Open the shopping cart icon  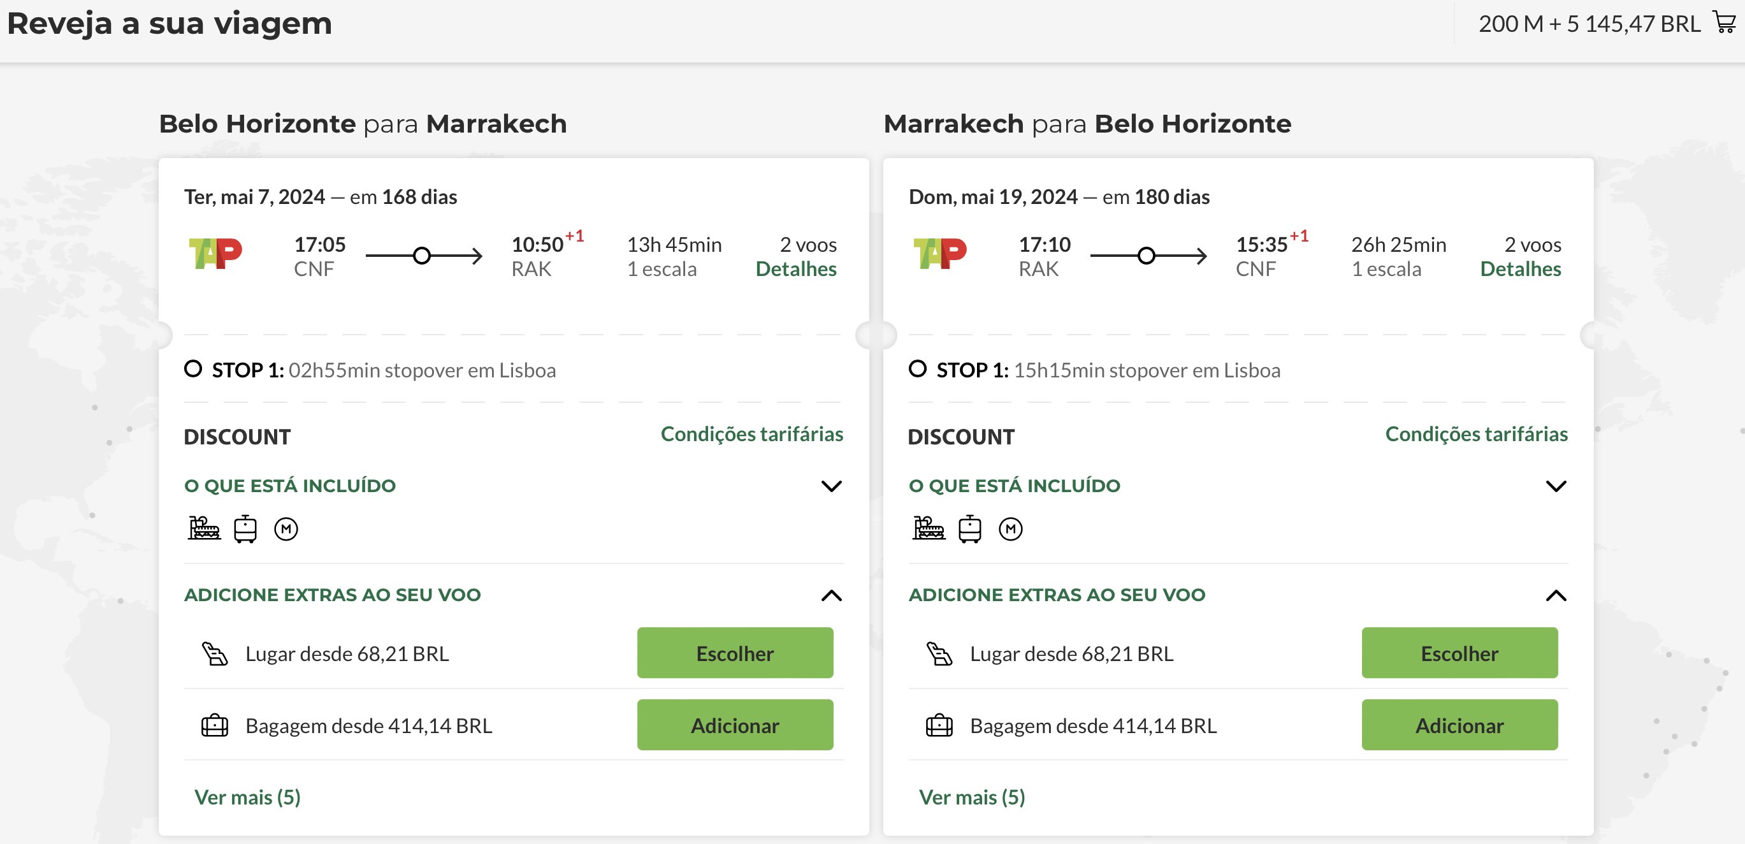(x=1725, y=22)
